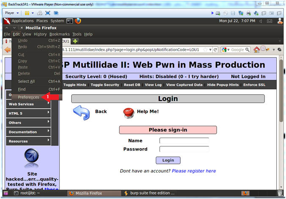This screenshot has width=286, height=199.
Task: Launch Firefox from top panel icon
Action: click(x=78, y=21)
